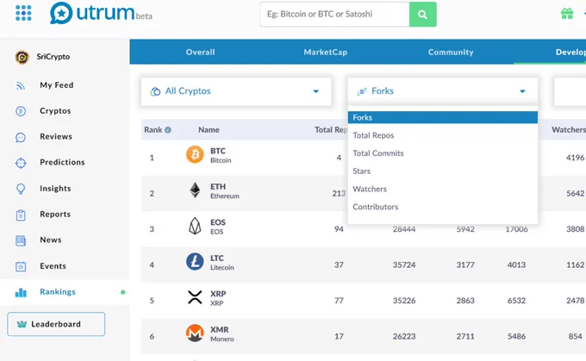Open Insights in sidebar
The width and height of the screenshot is (586, 361).
(x=55, y=189)
